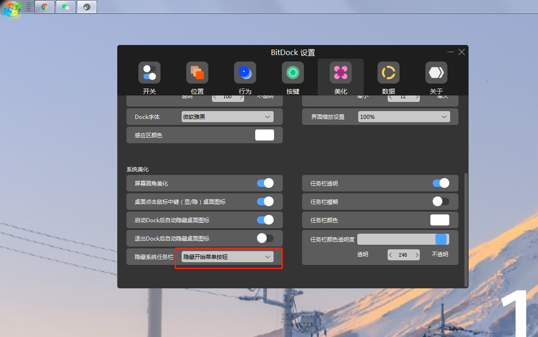Viewport: 538px width, 337px height.
Task: Toggle 屏幕圆角美化 switch
Action: coord(265,183)
